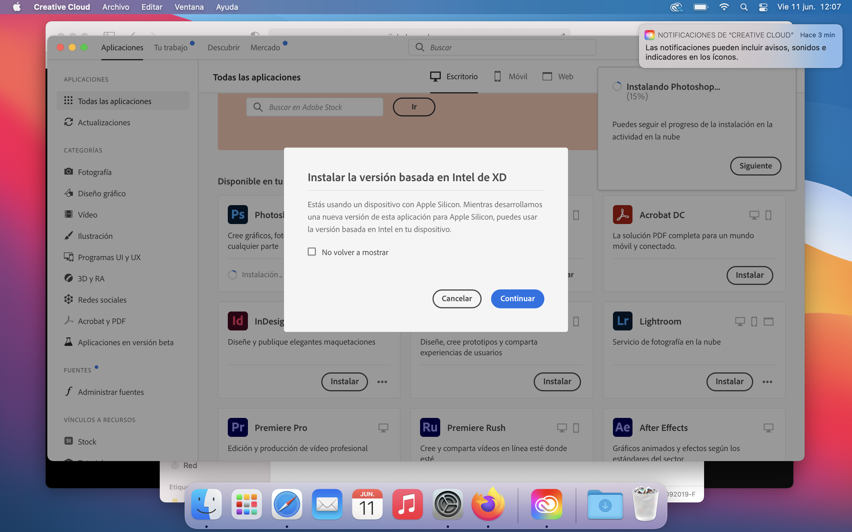This screenshot has width=852, height=532.
Task: Check the No volver a mostrar checkbox
Action: 312,252
